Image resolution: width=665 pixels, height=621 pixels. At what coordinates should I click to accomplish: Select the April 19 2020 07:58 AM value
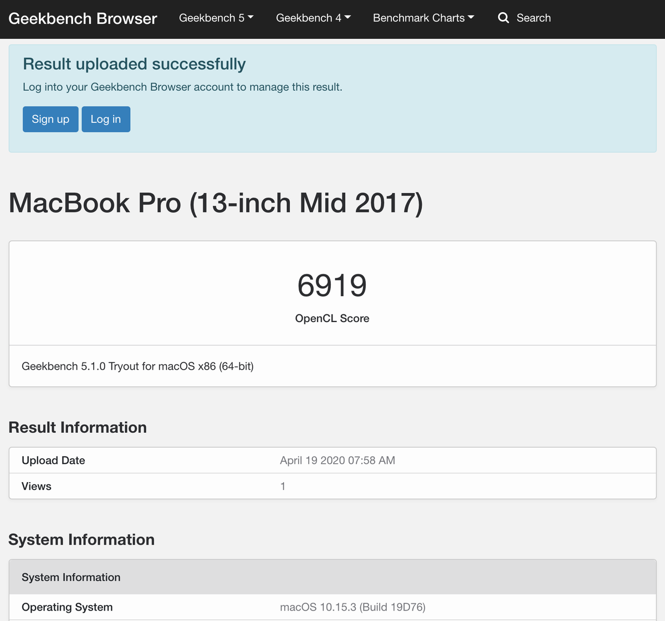pyautogui.click(x=337, y=460)
